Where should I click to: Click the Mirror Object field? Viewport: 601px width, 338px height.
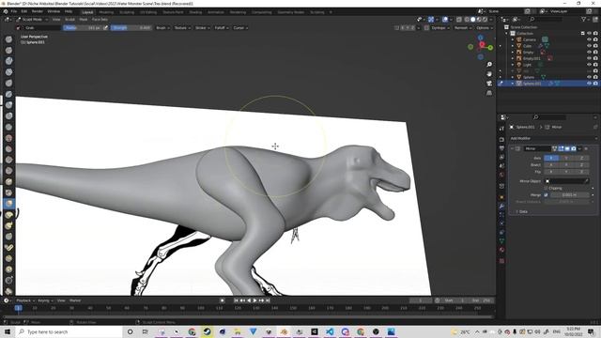point(566,181)
